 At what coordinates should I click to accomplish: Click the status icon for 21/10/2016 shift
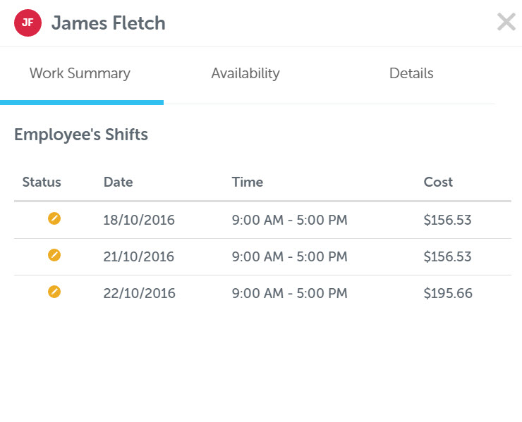point(54,255)
